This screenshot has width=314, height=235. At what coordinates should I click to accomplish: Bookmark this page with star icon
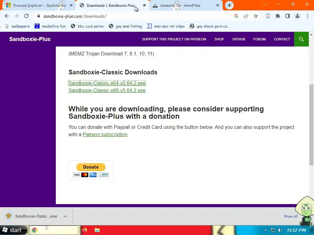[256, 16]
